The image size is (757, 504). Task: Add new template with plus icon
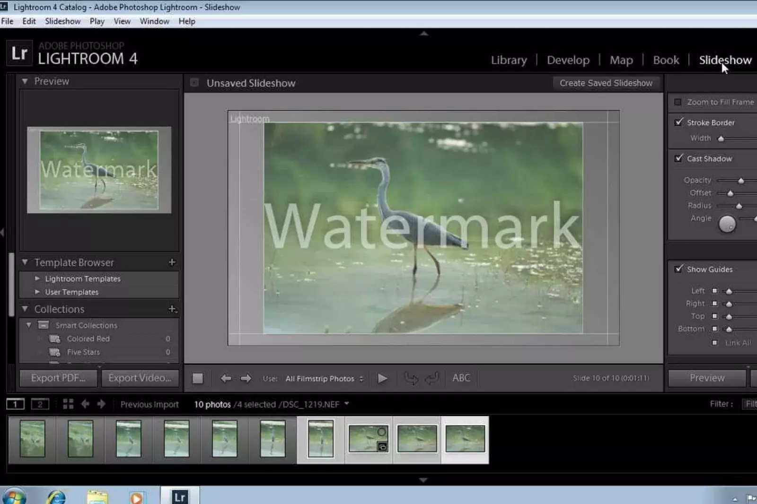[x=172, y=262]
